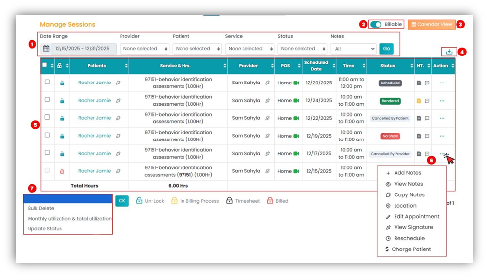Open three-dot action menu for Scheduled session

(442, 83)
